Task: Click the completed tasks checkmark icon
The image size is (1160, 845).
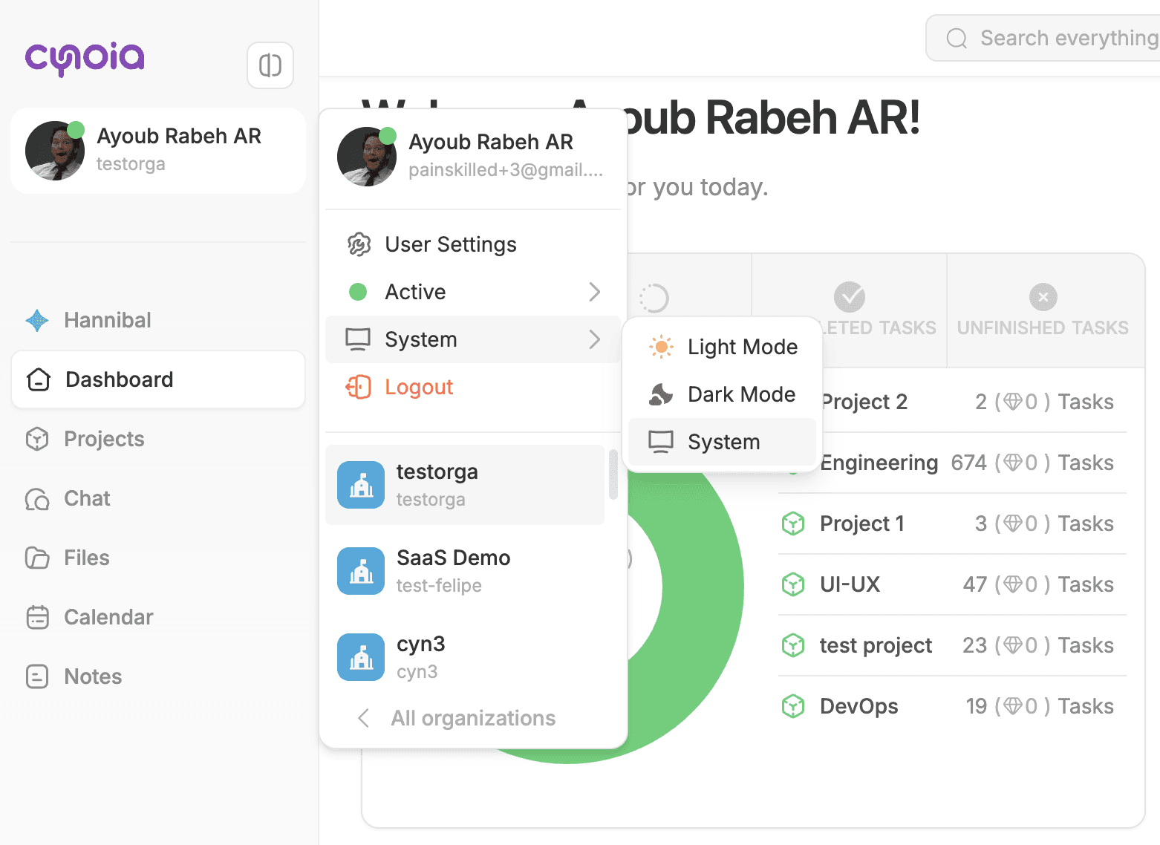Action: (850, 297)
